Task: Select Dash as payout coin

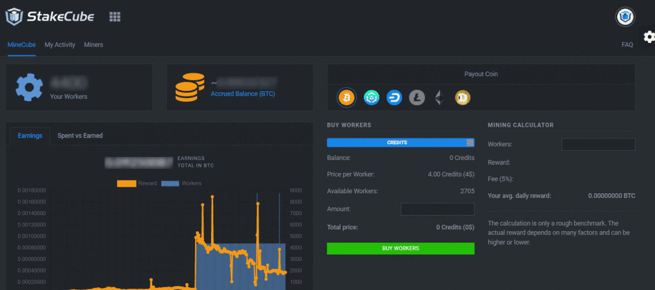Action: pos(393,98)
